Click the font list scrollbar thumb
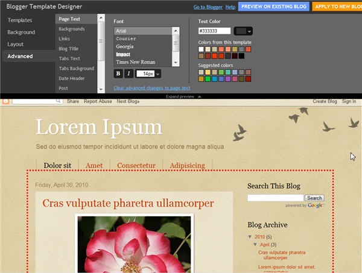Screen dimensions: 362x273 [x=176, y=43]
